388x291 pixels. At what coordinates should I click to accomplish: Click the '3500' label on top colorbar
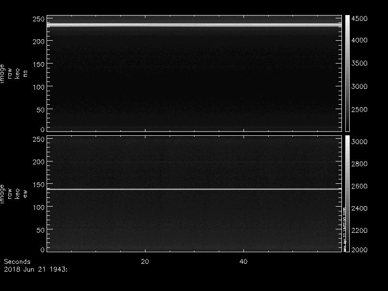coord(359,63)
